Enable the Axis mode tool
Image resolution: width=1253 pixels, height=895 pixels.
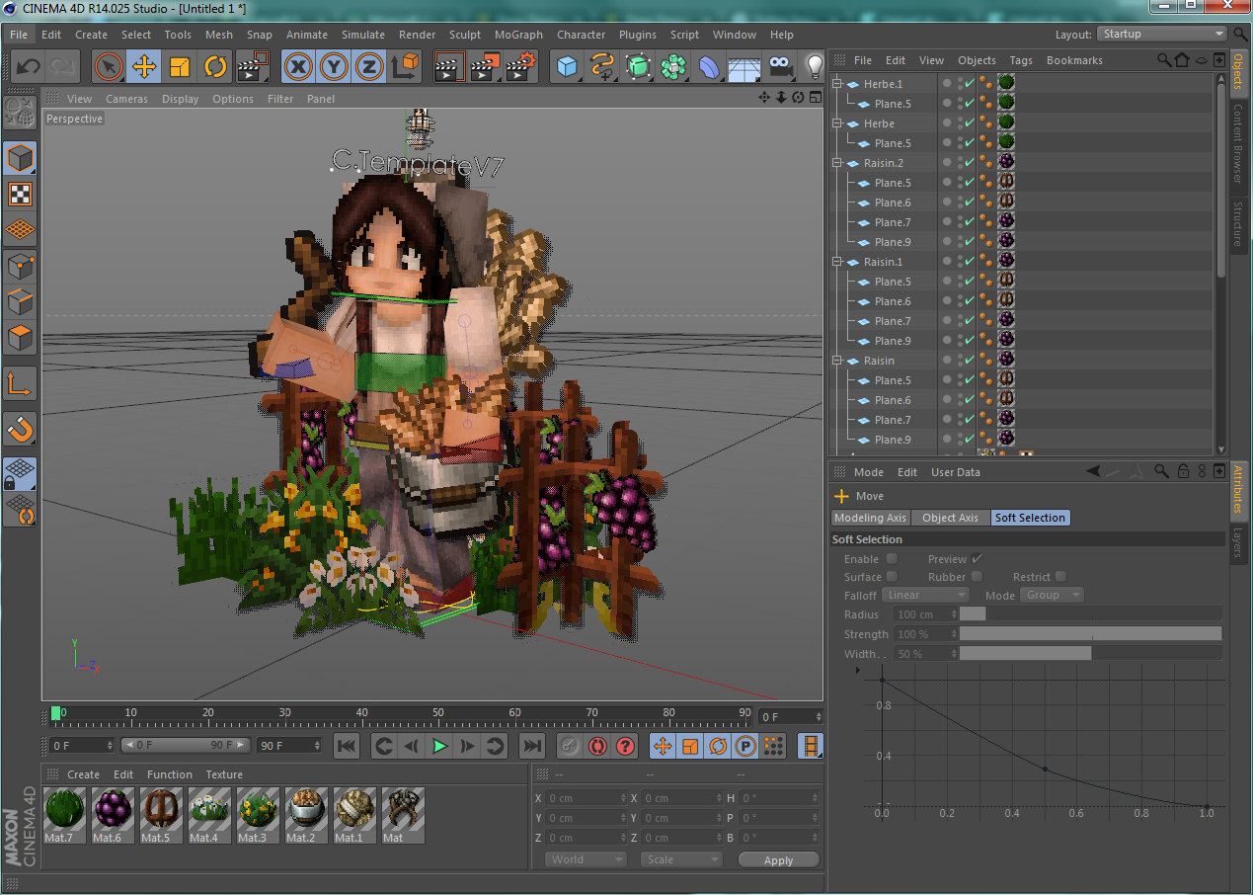point(21,383)
